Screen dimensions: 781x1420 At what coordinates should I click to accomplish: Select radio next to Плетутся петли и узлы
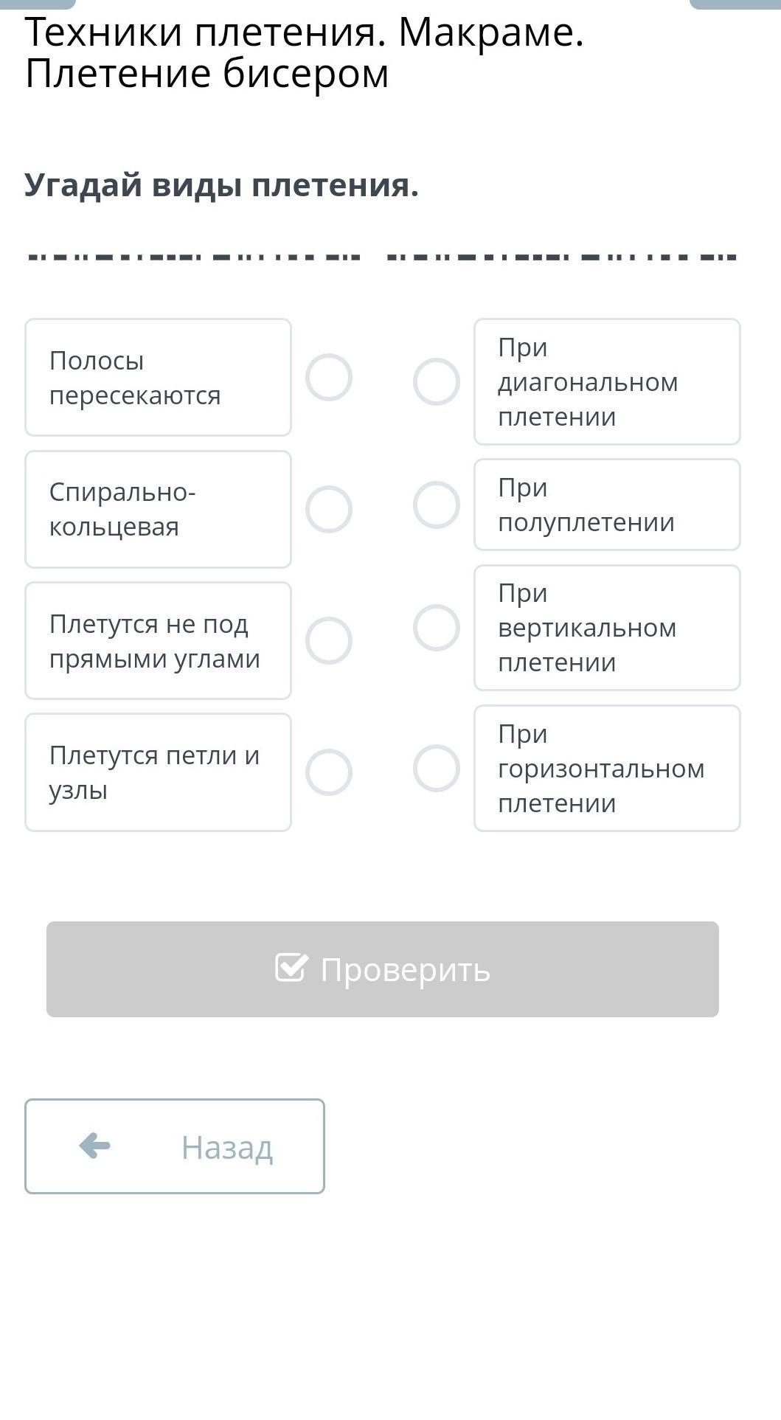click(329, 772)
